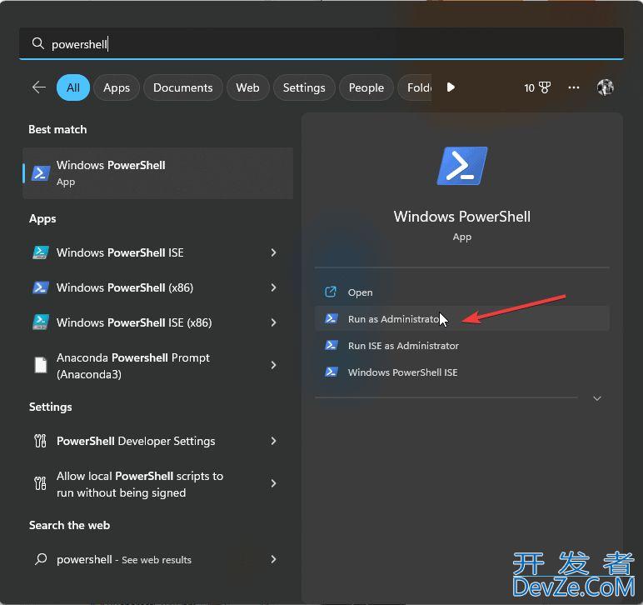Choose Run as Administrator

[391, 319]
